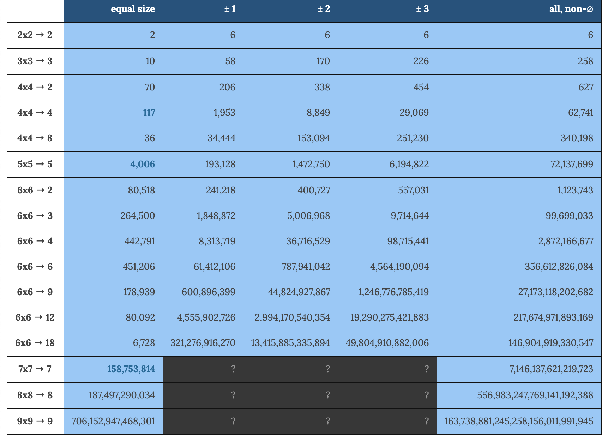Click the value 1,246,776,785,419
Image resolution: width=602 pixels, height=435 pixels.
pos(393,292)
